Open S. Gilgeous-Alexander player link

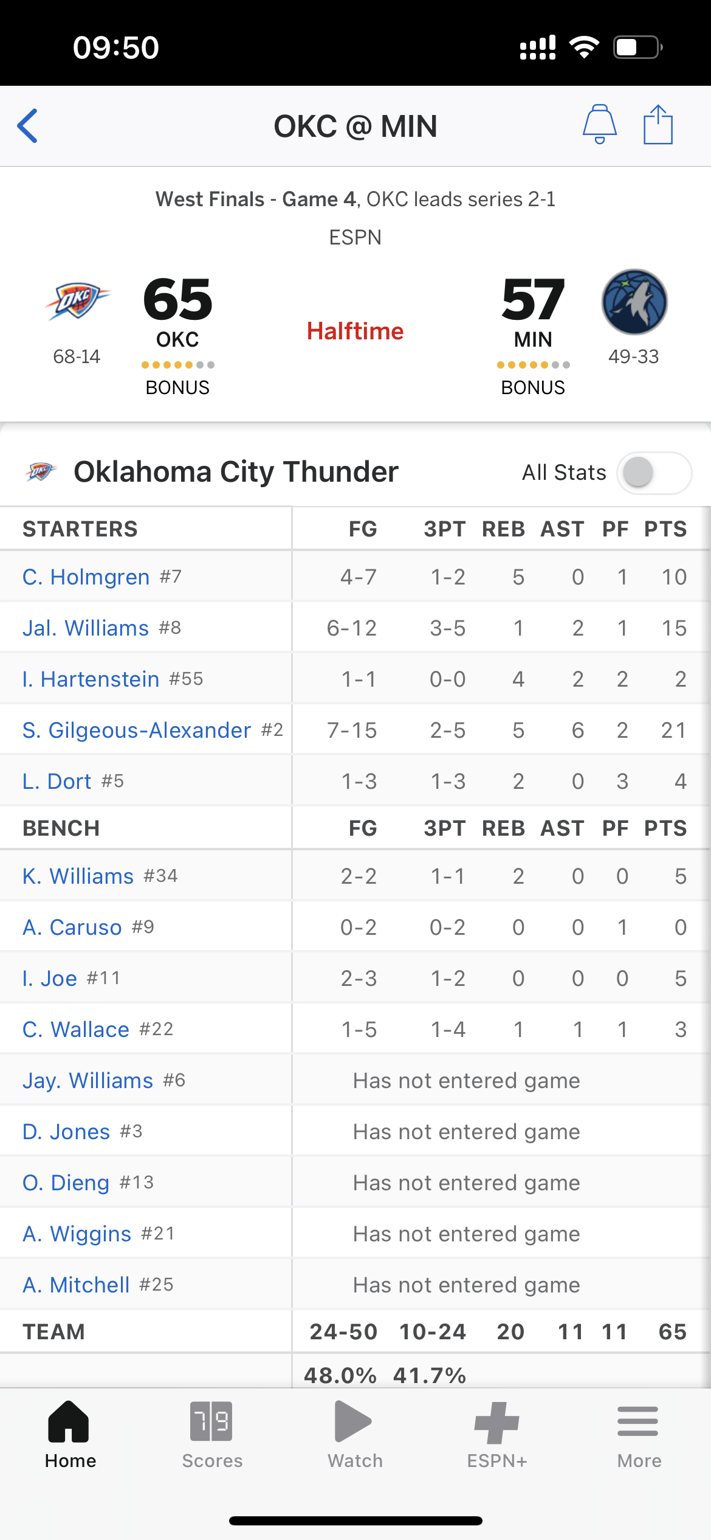[137, 730]
